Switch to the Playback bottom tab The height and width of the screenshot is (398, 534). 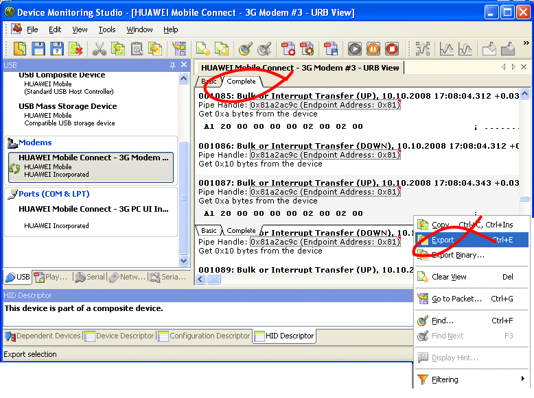point(51,277)
